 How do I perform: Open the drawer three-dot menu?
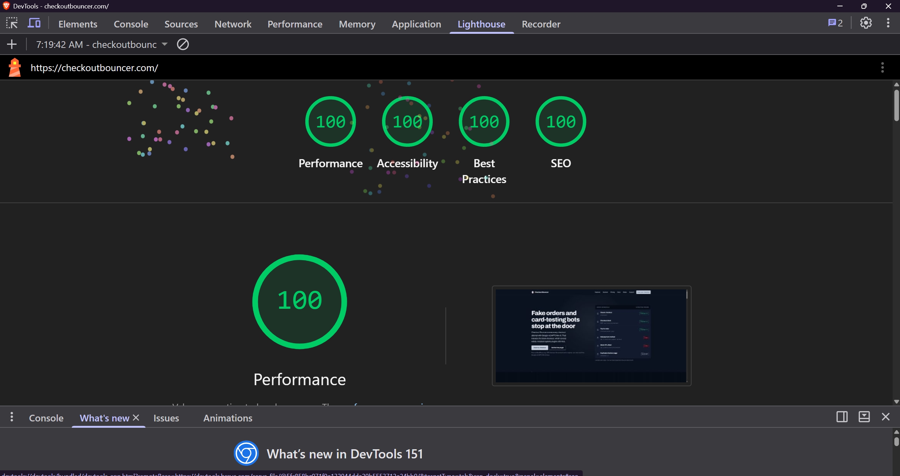[x=12, y=417]
